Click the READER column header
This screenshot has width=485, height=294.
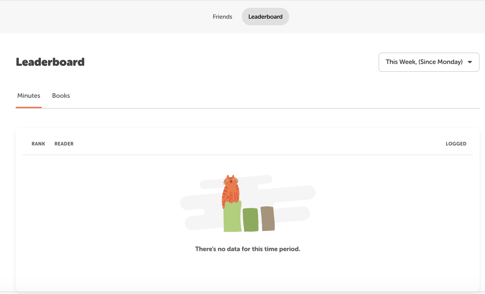coord(64,144)
